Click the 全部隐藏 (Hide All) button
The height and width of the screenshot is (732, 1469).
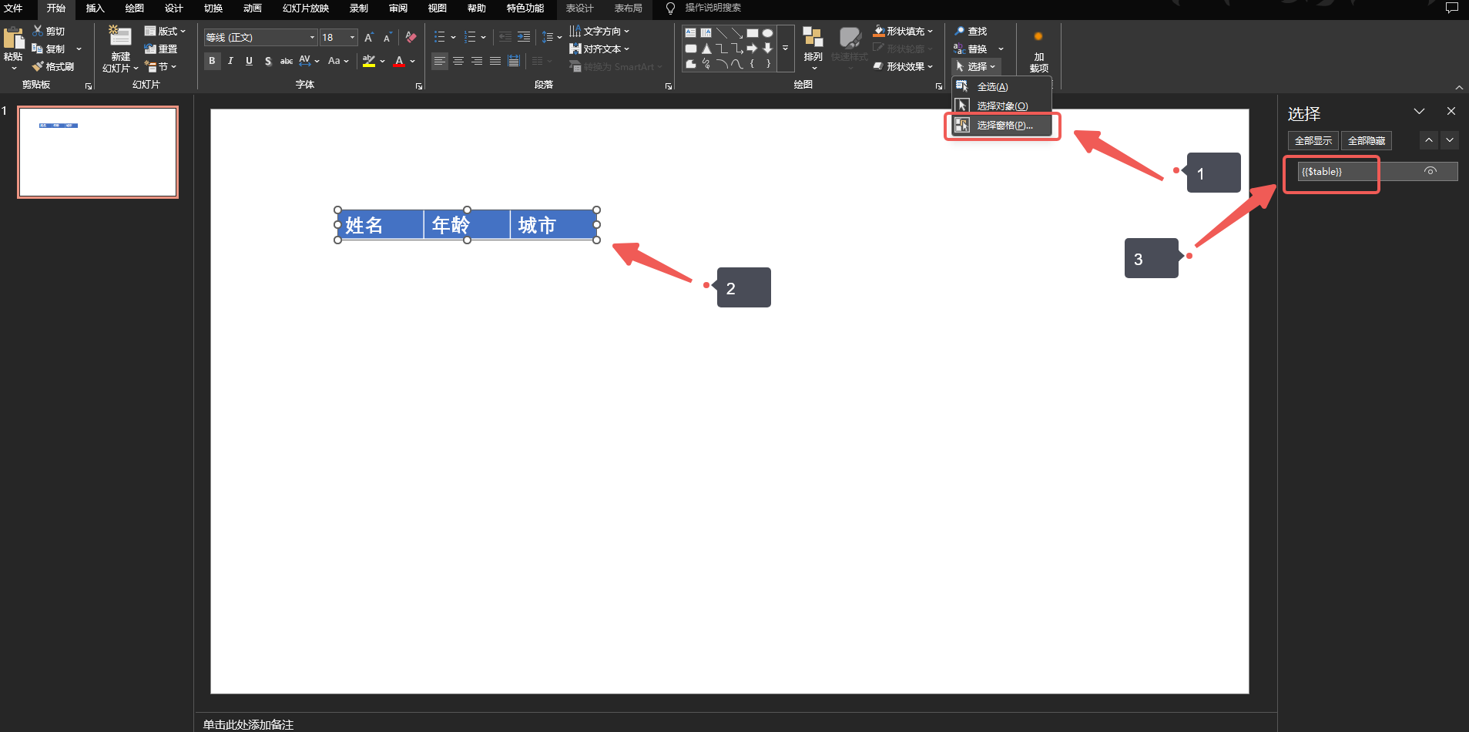pos(1366,140)
